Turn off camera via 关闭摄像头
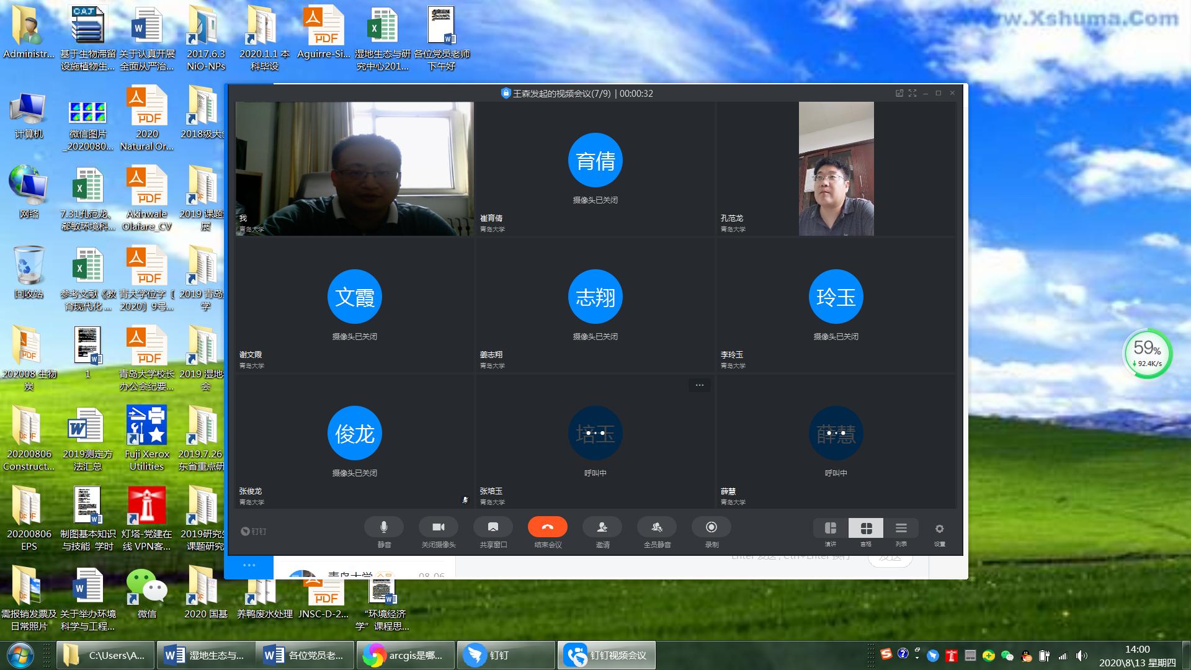 (x=439, y=527)
